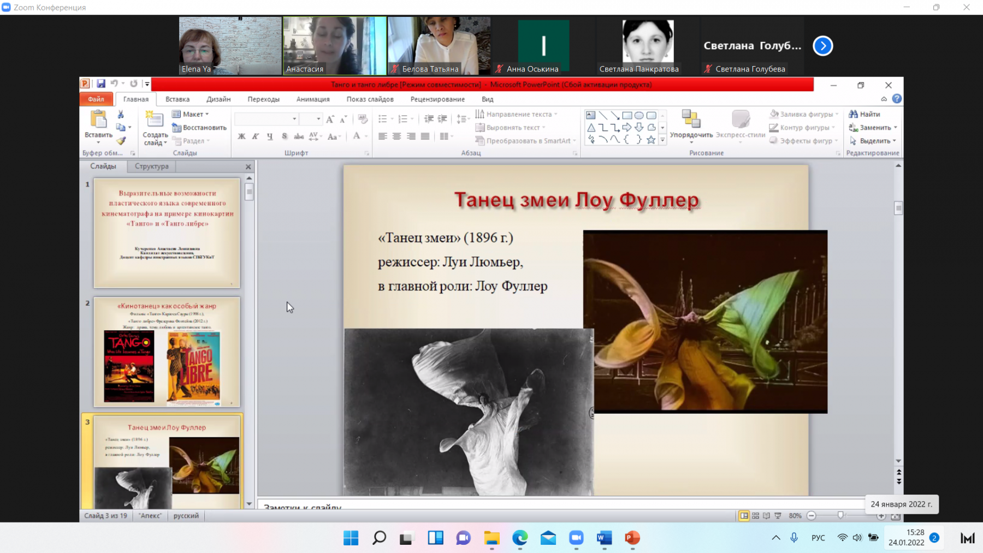
Task: Click the Save icon in the PowerPoint quick access toolbar
Action: 101,84
